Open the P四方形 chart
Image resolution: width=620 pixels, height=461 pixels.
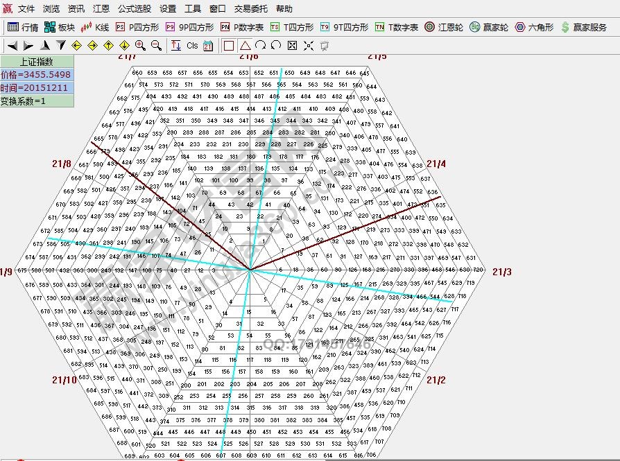click(137, 27)
